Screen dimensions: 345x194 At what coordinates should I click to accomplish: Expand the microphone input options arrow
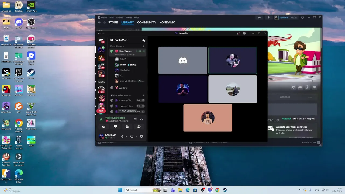pos(126,136)
